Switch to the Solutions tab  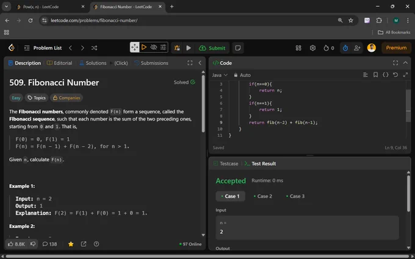coord(93,63)
